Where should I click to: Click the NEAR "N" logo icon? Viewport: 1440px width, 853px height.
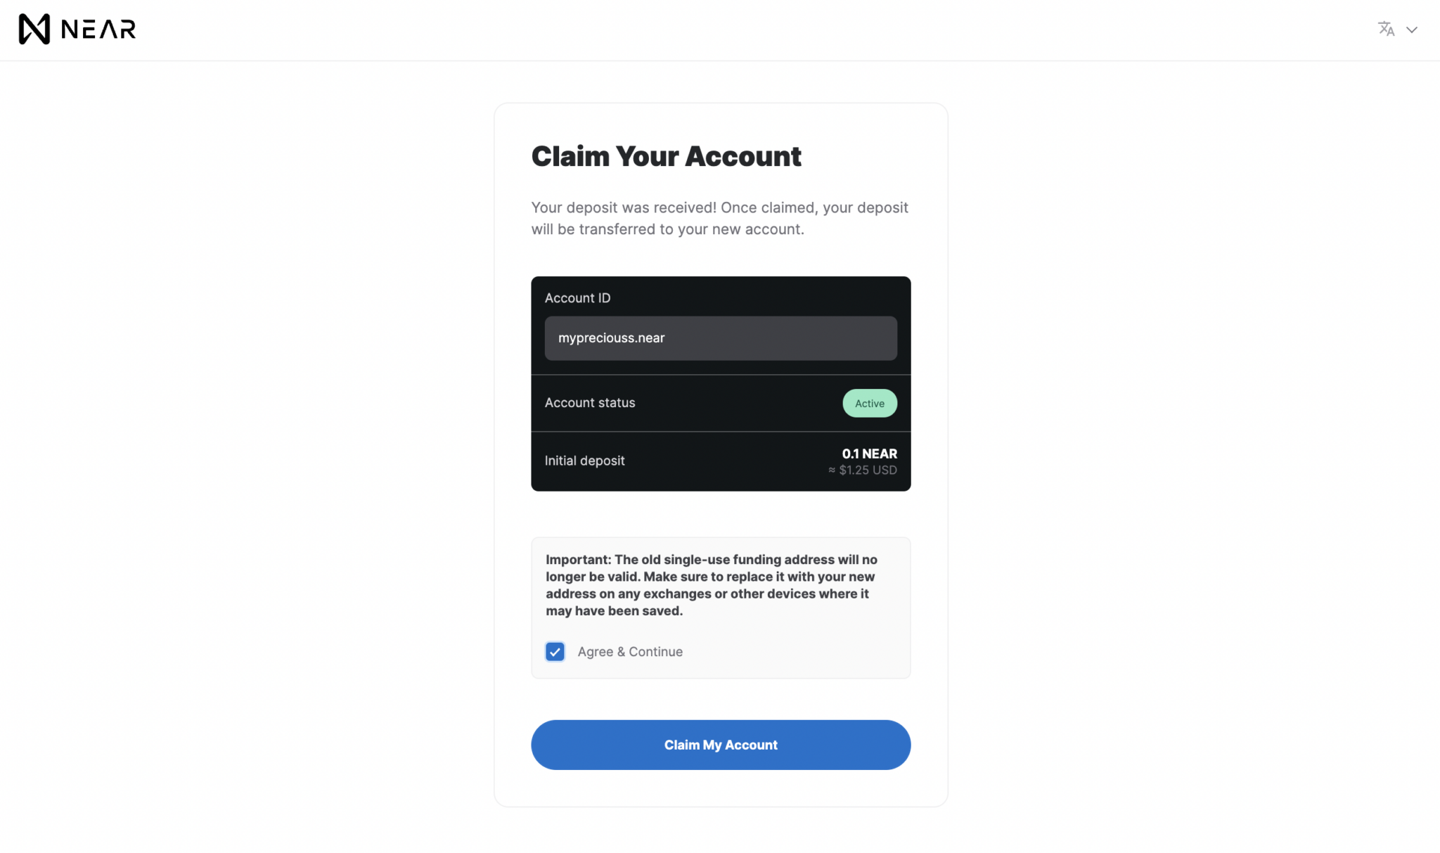pos(34,29)
